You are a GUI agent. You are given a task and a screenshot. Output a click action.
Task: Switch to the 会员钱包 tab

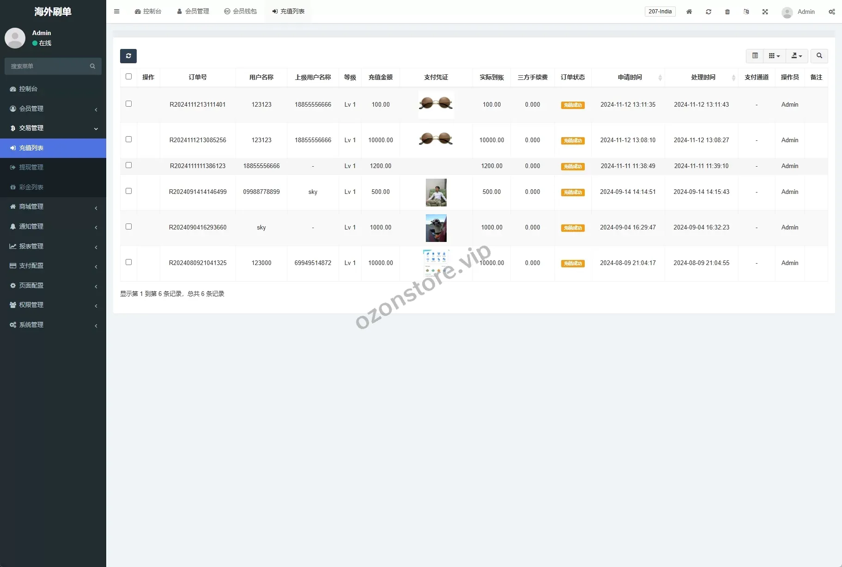click(x=240, y=12)
